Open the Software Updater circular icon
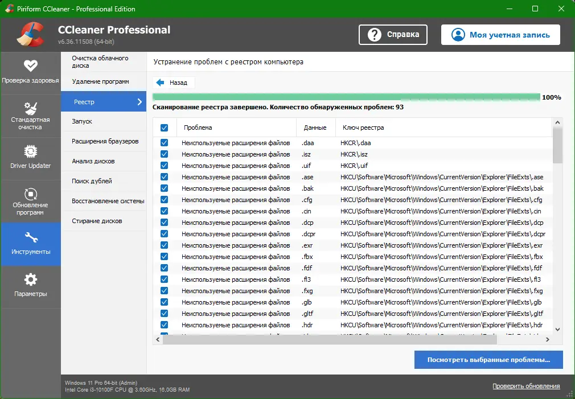575x399 pixels. click(x=30, y=194)
